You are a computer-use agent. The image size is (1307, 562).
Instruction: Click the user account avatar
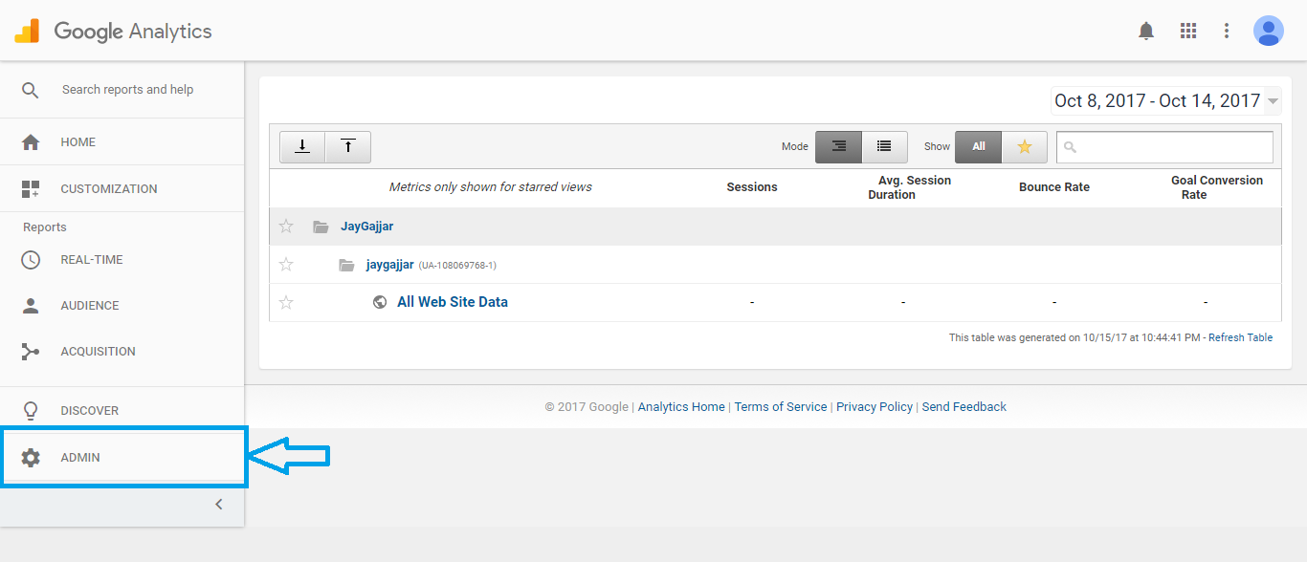point(1269,31)
